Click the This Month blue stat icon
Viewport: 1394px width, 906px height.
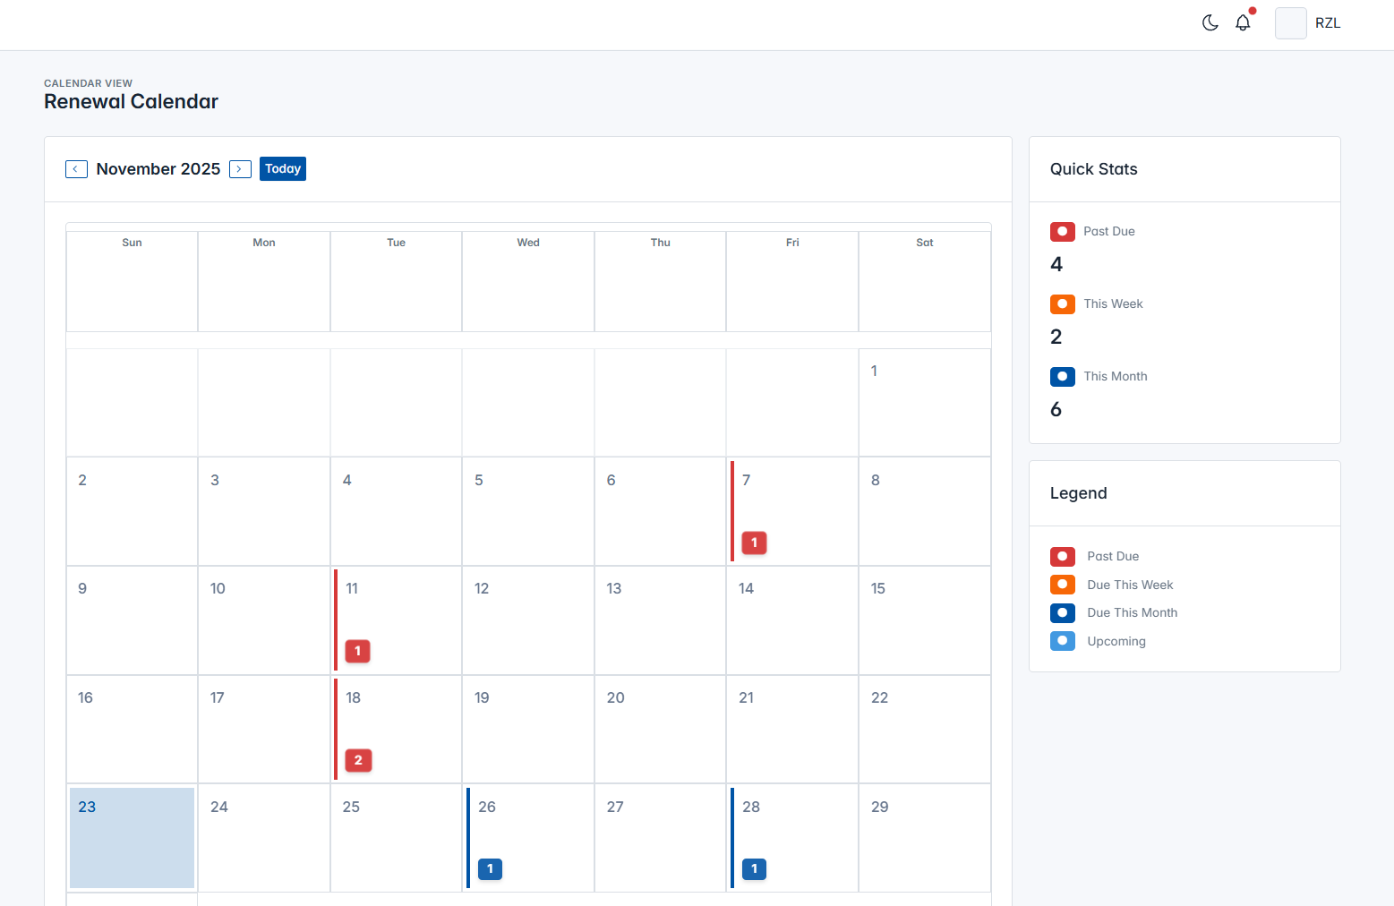(1062, 377)
